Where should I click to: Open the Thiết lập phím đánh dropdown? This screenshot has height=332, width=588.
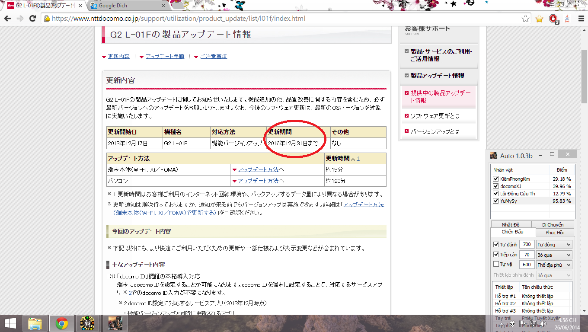pos(554,275)
